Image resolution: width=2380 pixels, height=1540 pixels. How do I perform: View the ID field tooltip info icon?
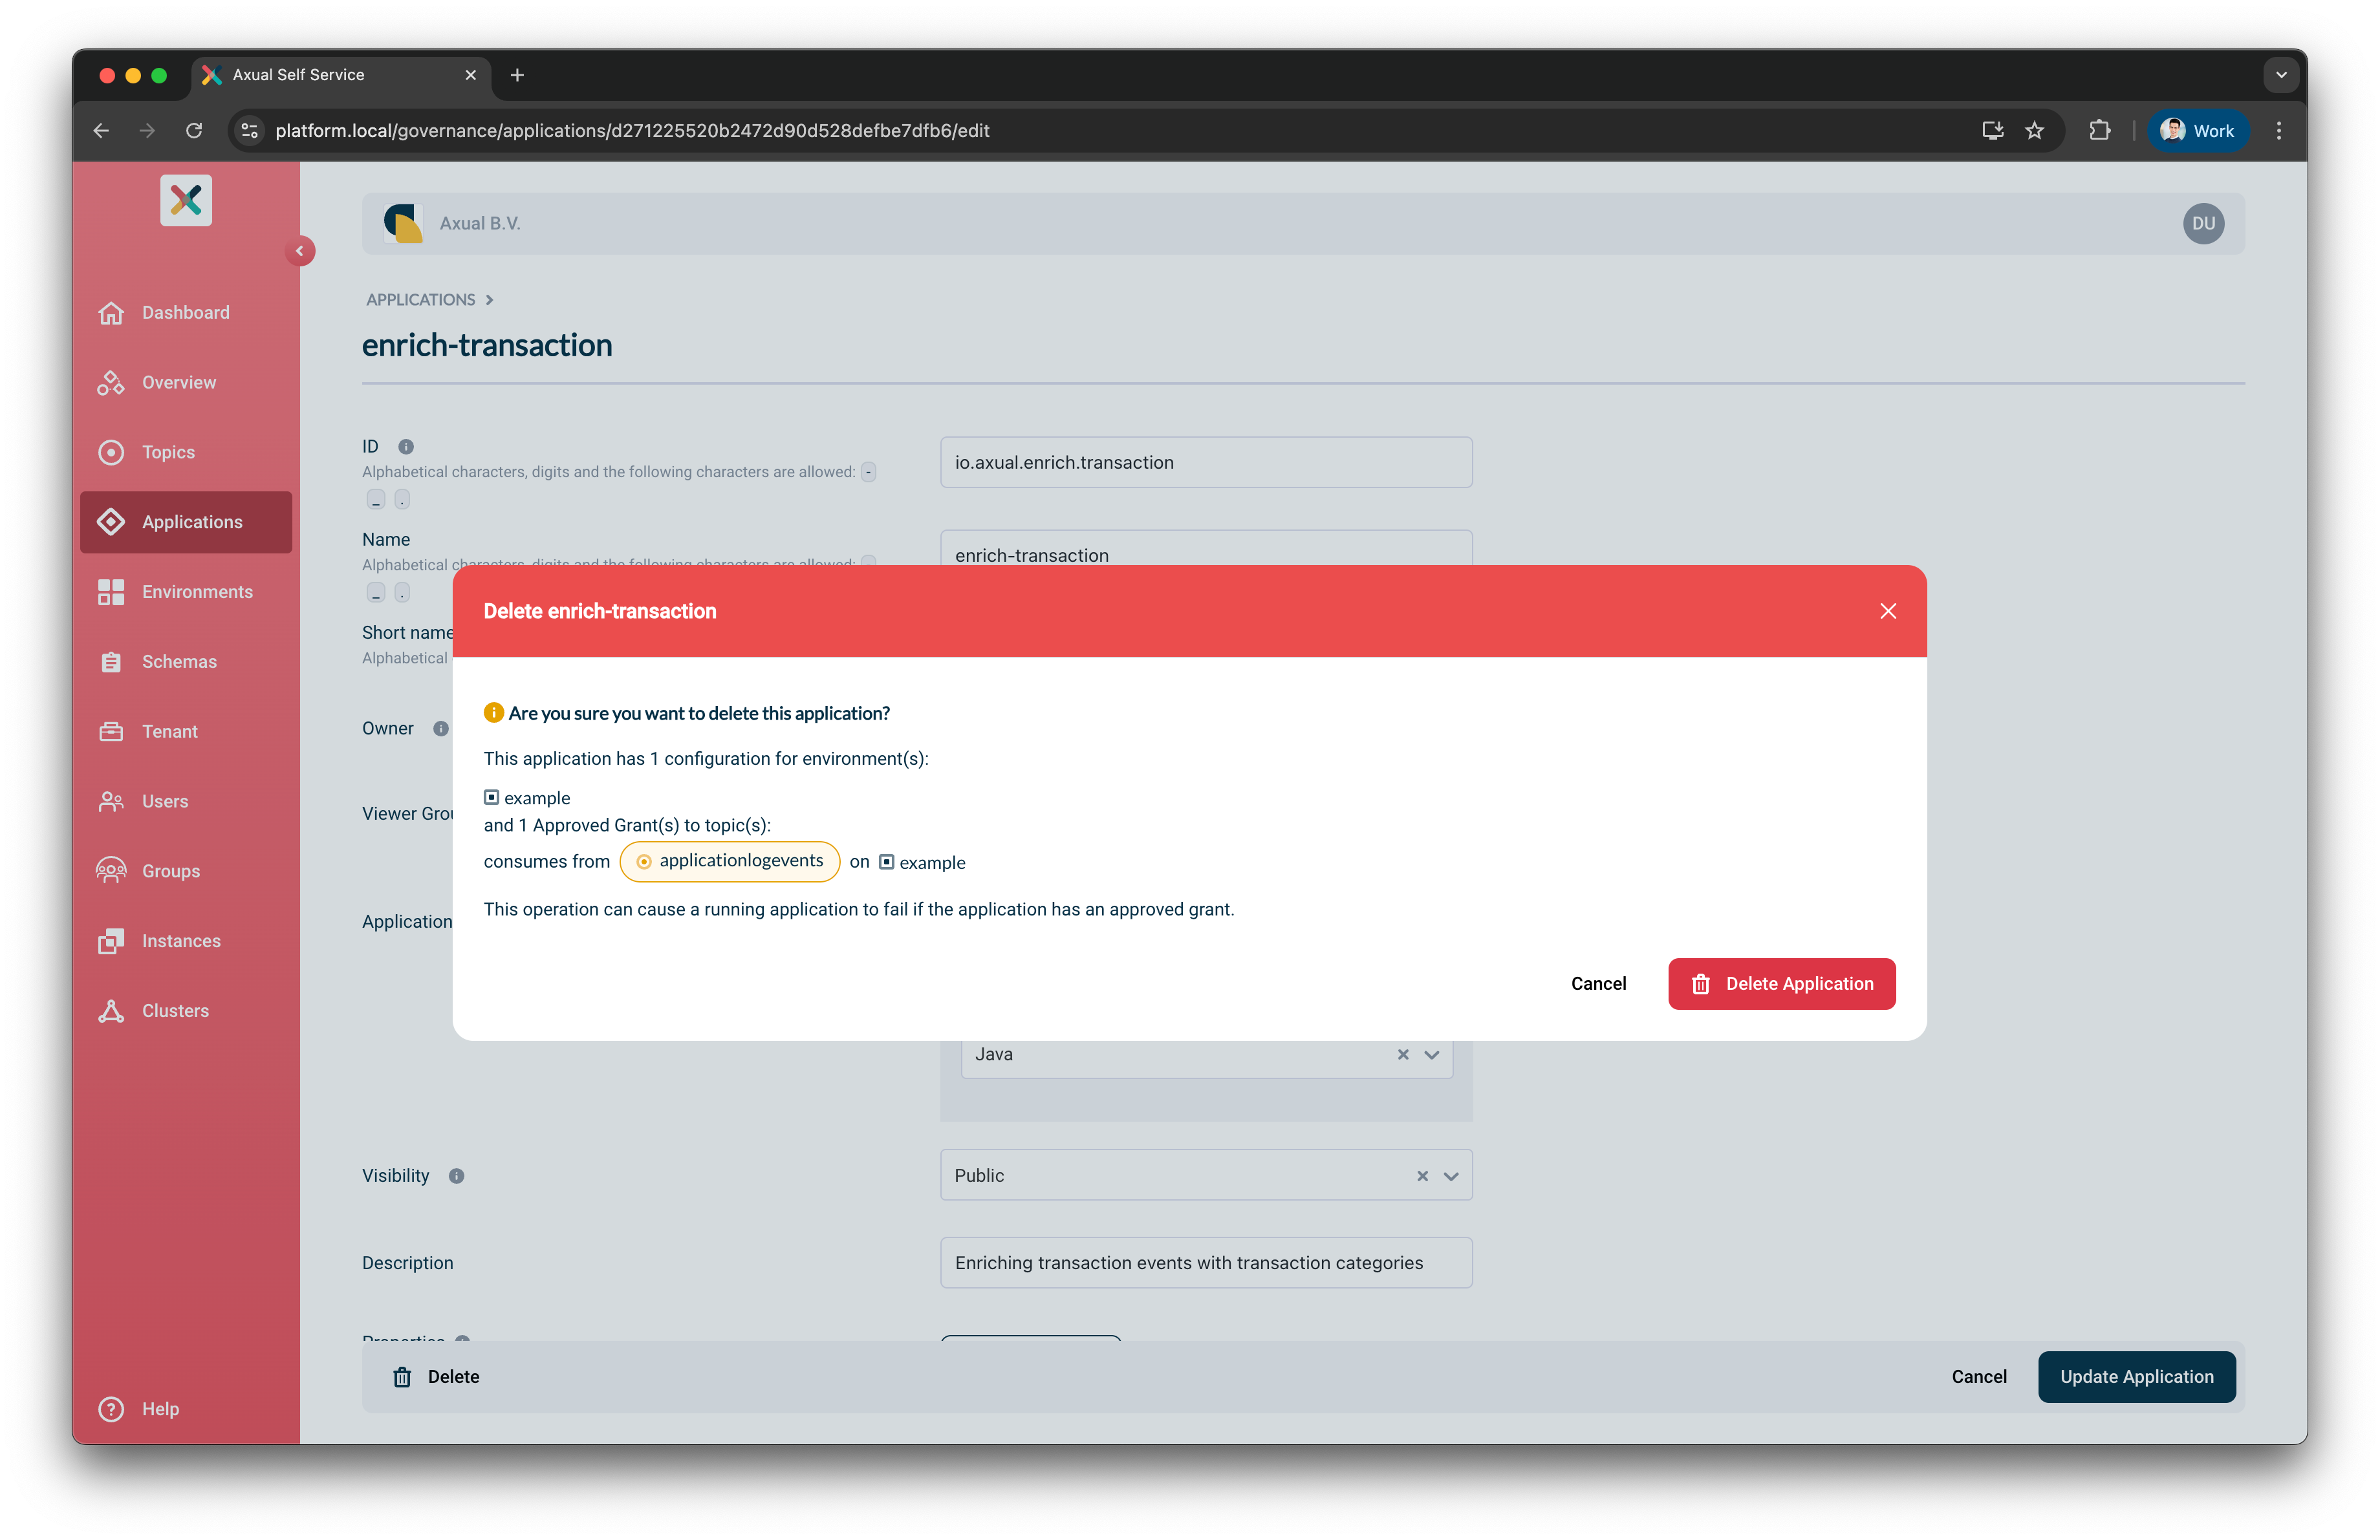click(x=405, y=447)
